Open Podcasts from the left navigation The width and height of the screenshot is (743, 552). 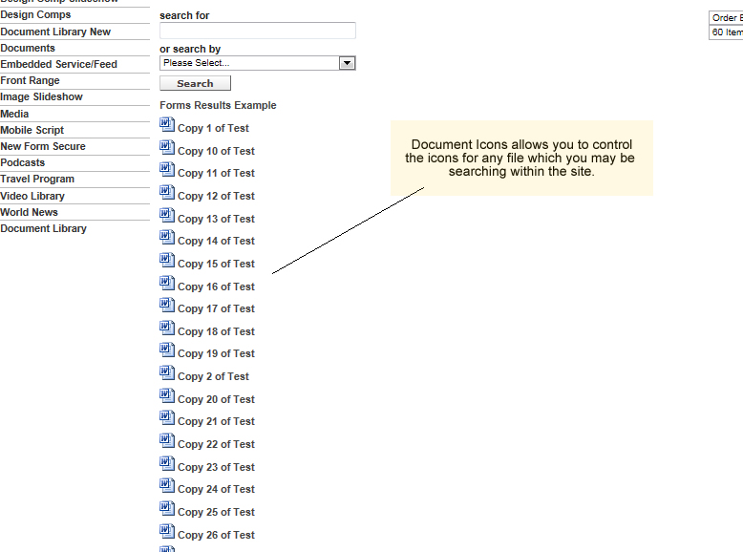(x=23, y=162)
